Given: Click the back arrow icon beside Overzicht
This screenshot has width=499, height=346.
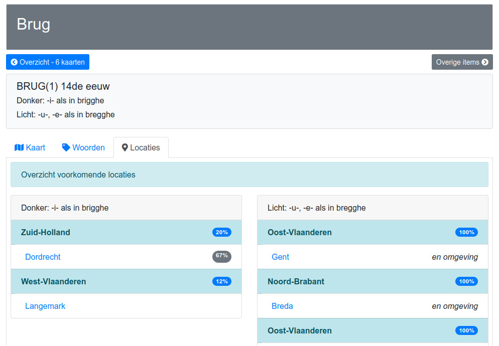Looking at the screenshot, I should point(14,62).
